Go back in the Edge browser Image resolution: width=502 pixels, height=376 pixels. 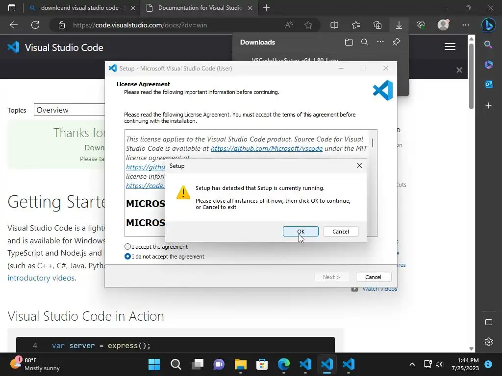[14, 25]
